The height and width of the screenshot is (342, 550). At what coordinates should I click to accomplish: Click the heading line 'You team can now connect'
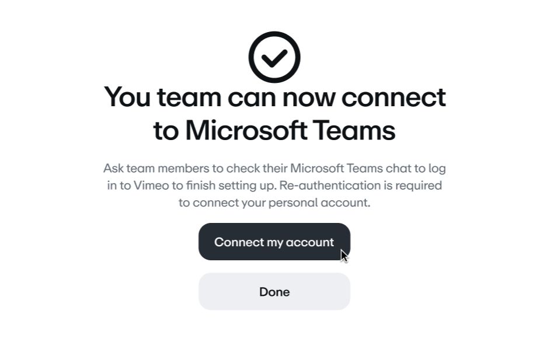tap(274, 97)
